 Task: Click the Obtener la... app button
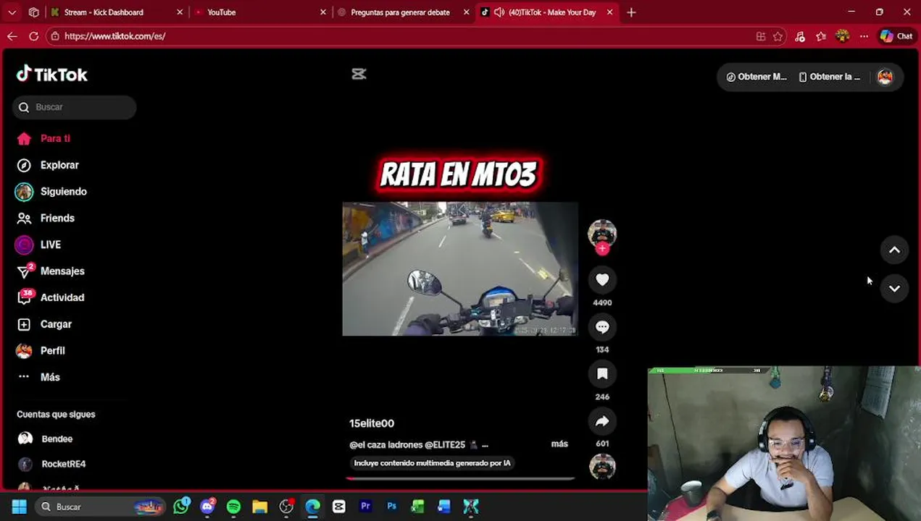coord(830,77)
